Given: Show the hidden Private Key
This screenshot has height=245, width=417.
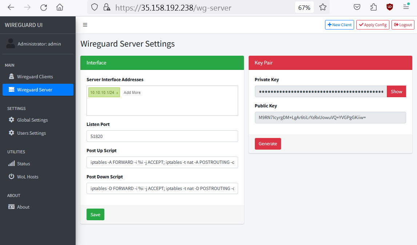Looking at the screenshot, I should (x=396, y=92).
